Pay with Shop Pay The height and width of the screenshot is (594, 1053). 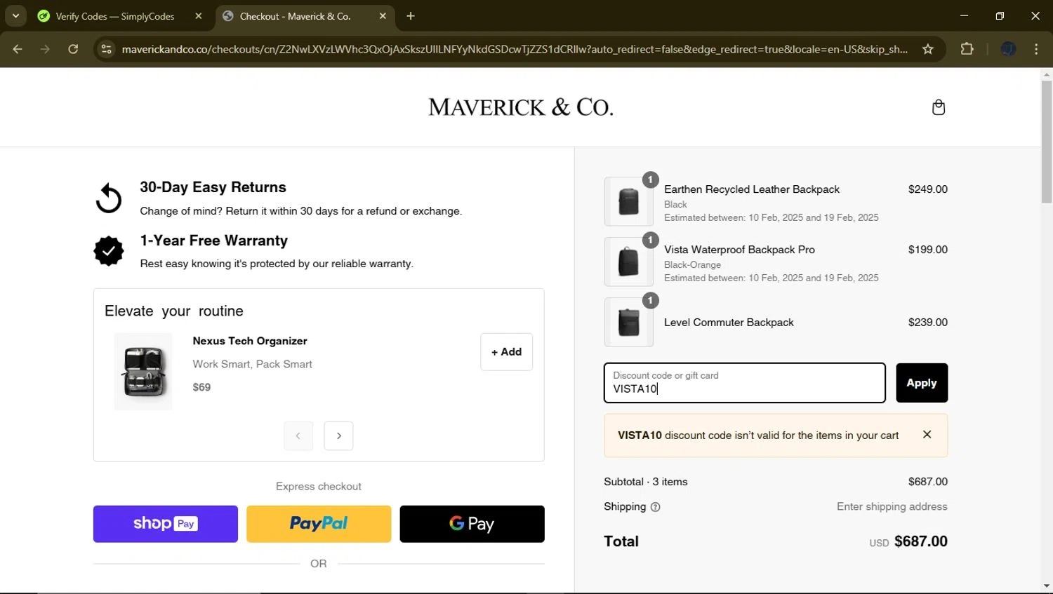[166, 524]
